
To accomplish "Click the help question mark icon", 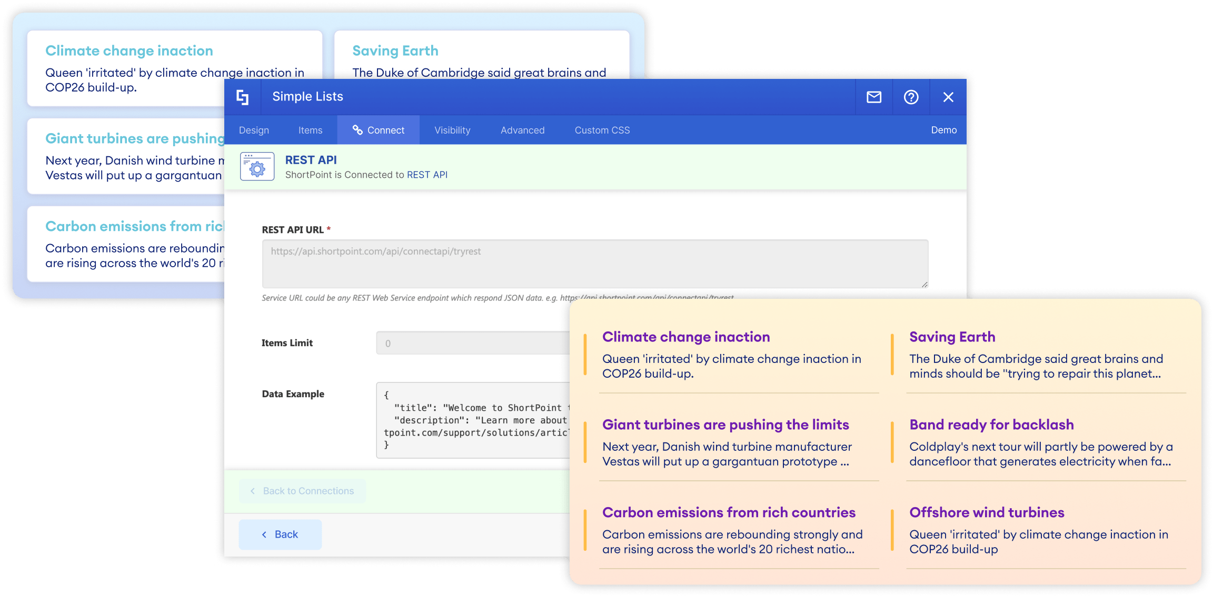I will [x=911, y=97].
